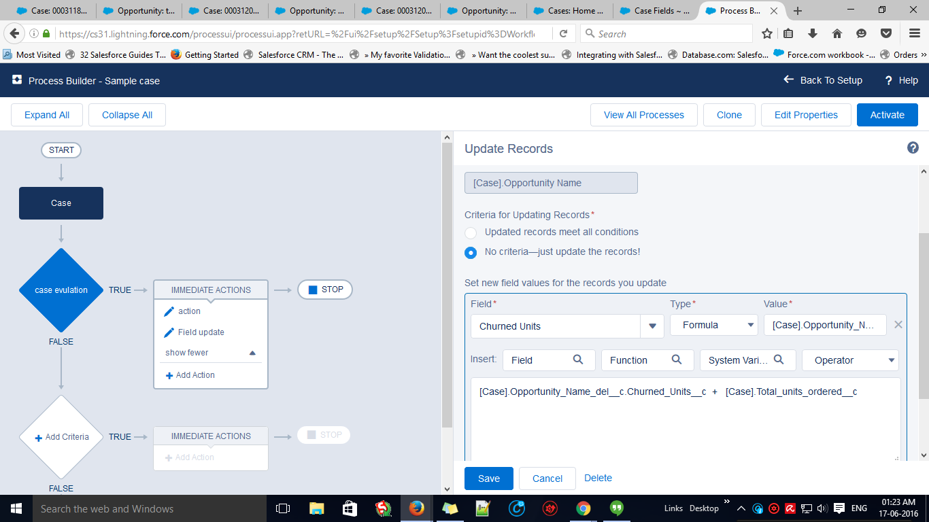Select 'No criteria—just update the records!' option
The height and width of the screenshot is (522, 929).
(471, 253)
